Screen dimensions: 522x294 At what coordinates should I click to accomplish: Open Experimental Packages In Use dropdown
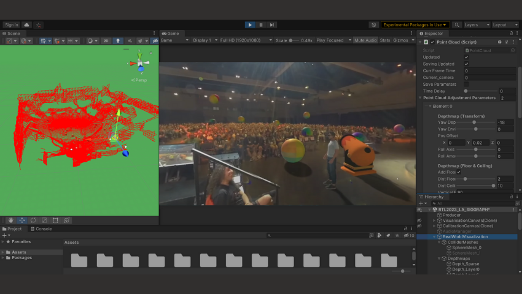pos(415,25)
